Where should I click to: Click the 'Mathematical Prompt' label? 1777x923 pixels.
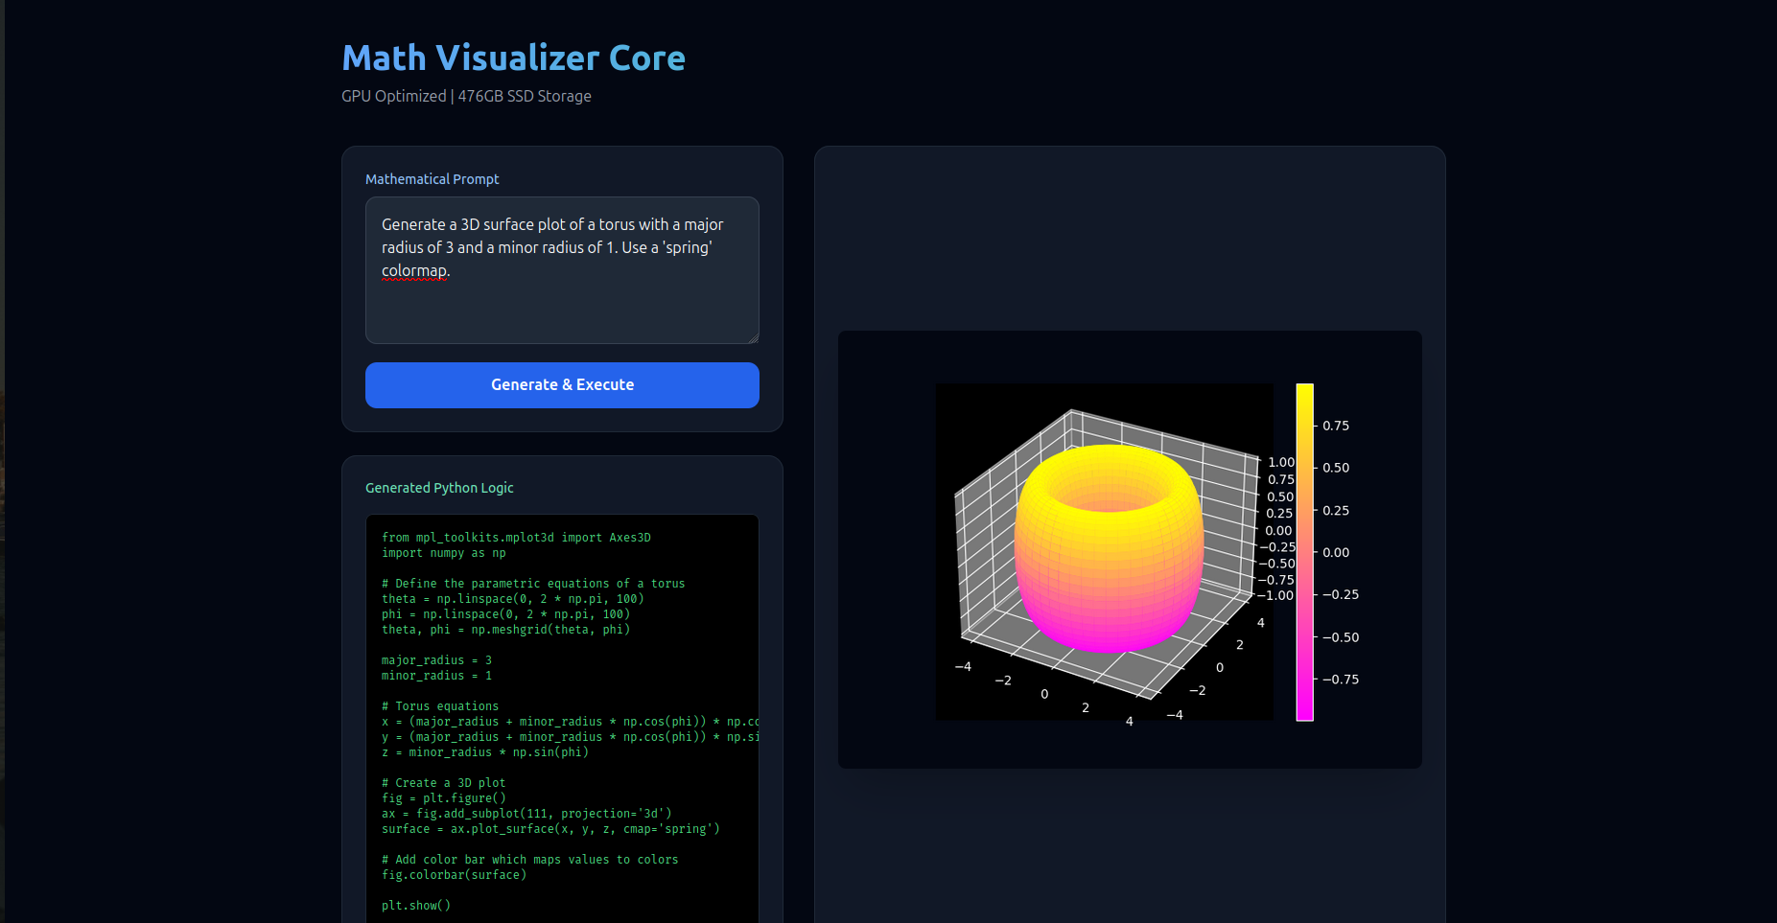(x=432, y=178)
